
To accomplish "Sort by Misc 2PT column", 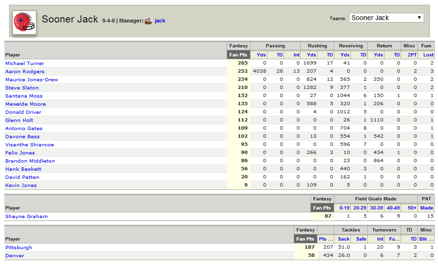I will pyautogui.click(x=412, y=55).
